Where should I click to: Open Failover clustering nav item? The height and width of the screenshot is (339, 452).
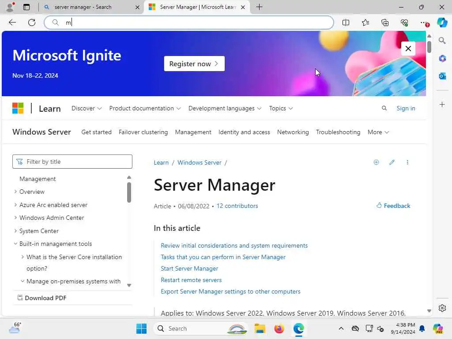tap(143, 132)
